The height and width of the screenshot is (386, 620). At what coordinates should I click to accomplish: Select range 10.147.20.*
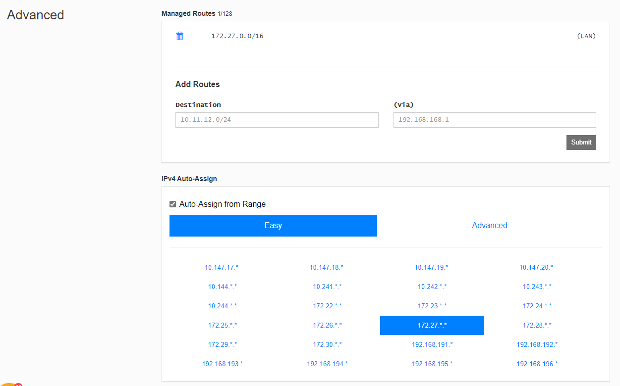(x=536, y=267)
